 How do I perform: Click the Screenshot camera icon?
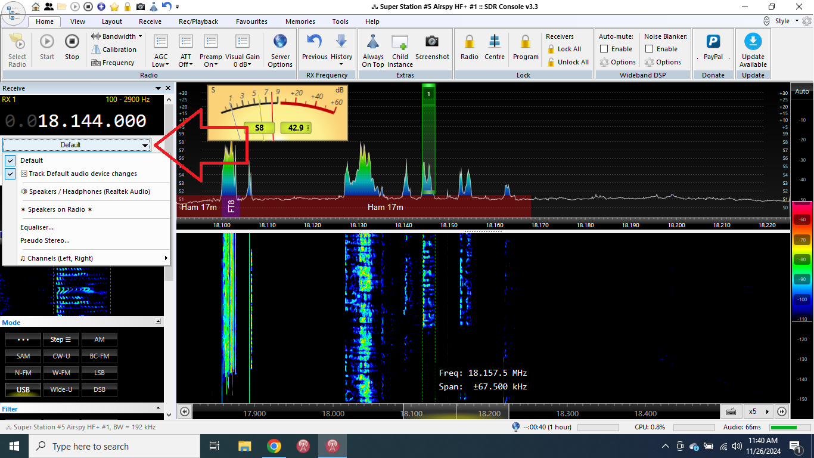[x=432, y=42]
